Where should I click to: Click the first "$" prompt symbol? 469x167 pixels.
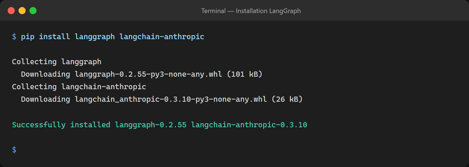(x=14, y=37)
